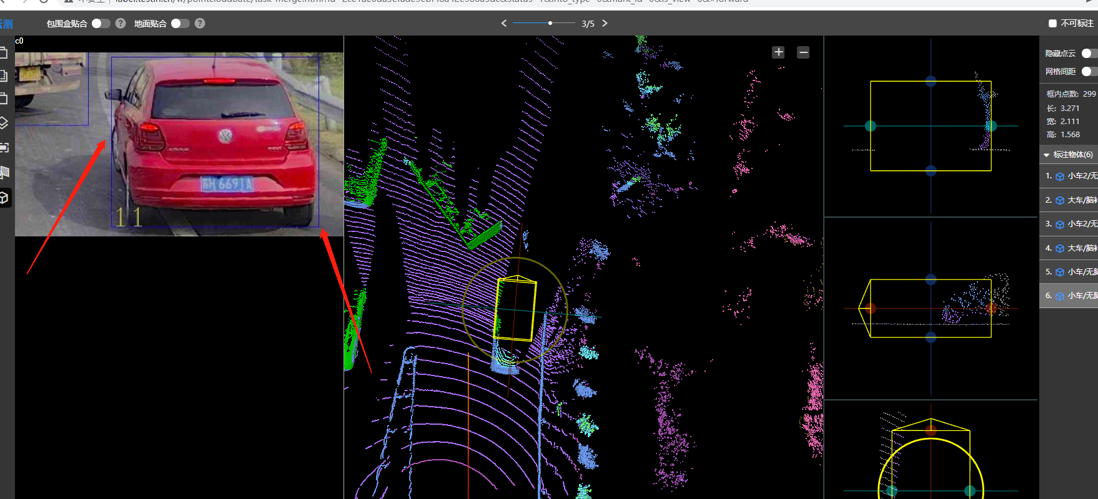Toggle 隐藏点云 switch

[x=1089, y=54]
